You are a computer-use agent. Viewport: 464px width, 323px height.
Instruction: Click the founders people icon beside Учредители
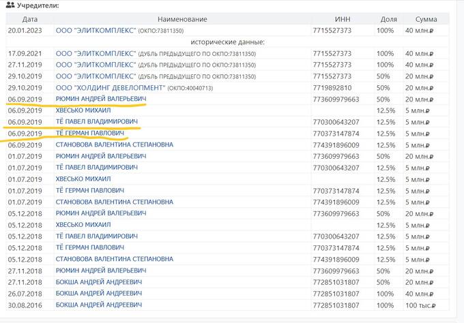tap(9, 6)
